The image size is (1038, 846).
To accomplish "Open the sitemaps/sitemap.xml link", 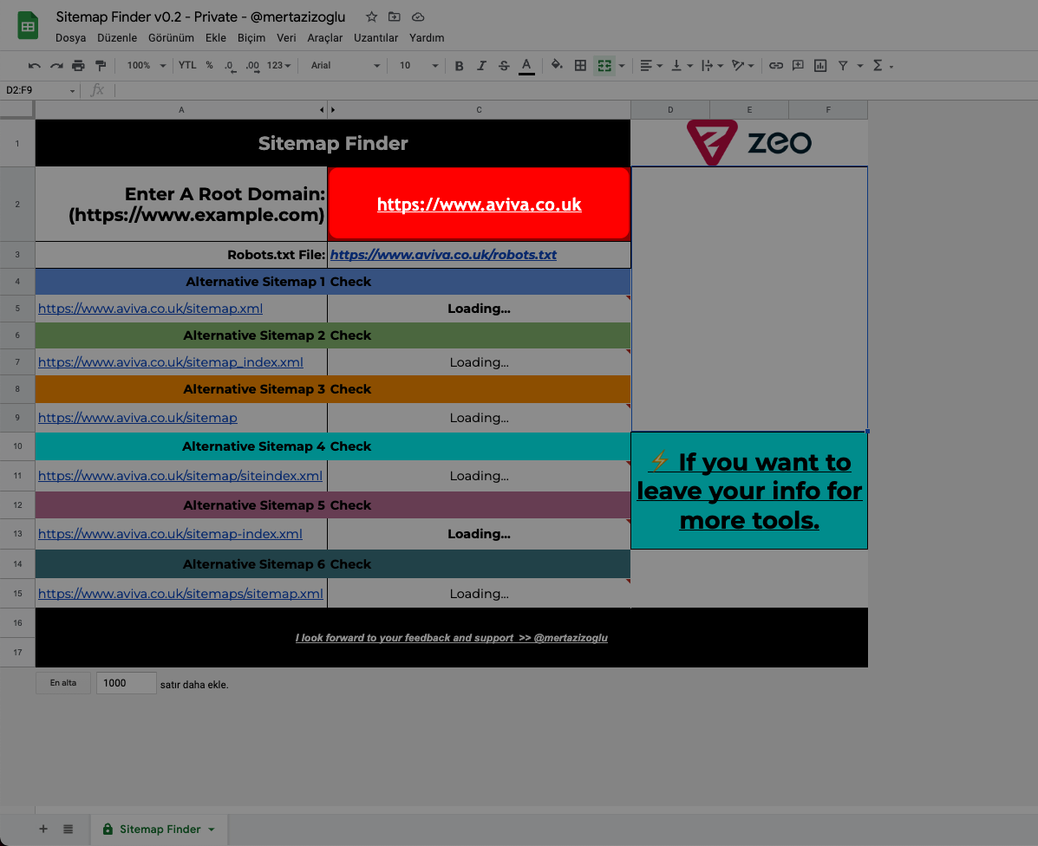I will point(180,593).
